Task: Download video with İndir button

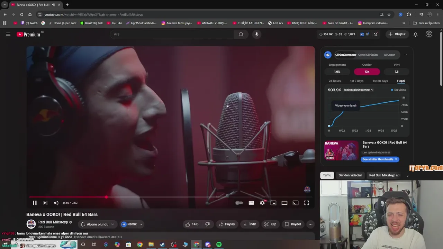Action: [250, 224]
